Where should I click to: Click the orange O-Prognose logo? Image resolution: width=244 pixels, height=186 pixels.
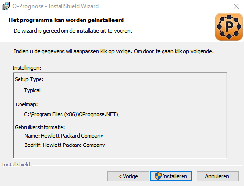pyautogui.click(x=229, y=27)
